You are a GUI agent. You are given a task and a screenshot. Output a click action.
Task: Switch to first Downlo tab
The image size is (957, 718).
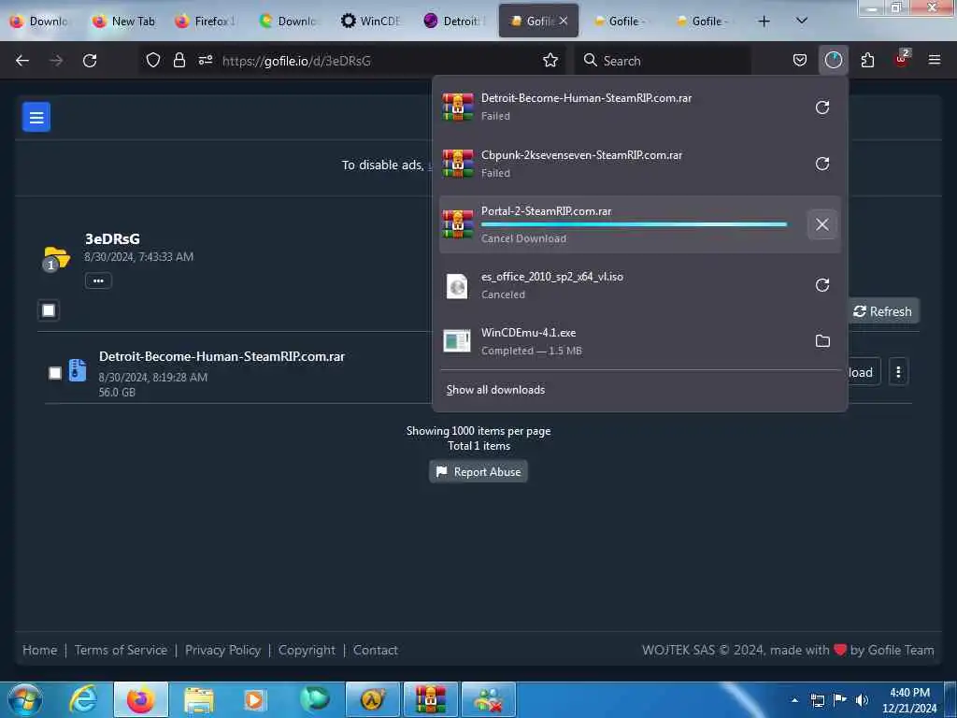tap(41, 21)
